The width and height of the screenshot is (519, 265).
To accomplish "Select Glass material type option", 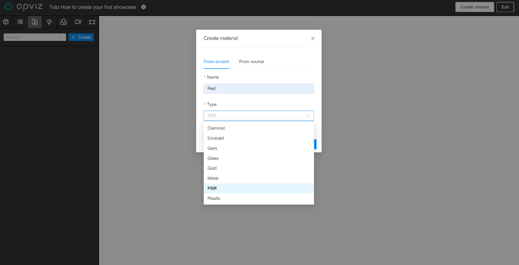I will pyautogui.click(x=213, y=158).
